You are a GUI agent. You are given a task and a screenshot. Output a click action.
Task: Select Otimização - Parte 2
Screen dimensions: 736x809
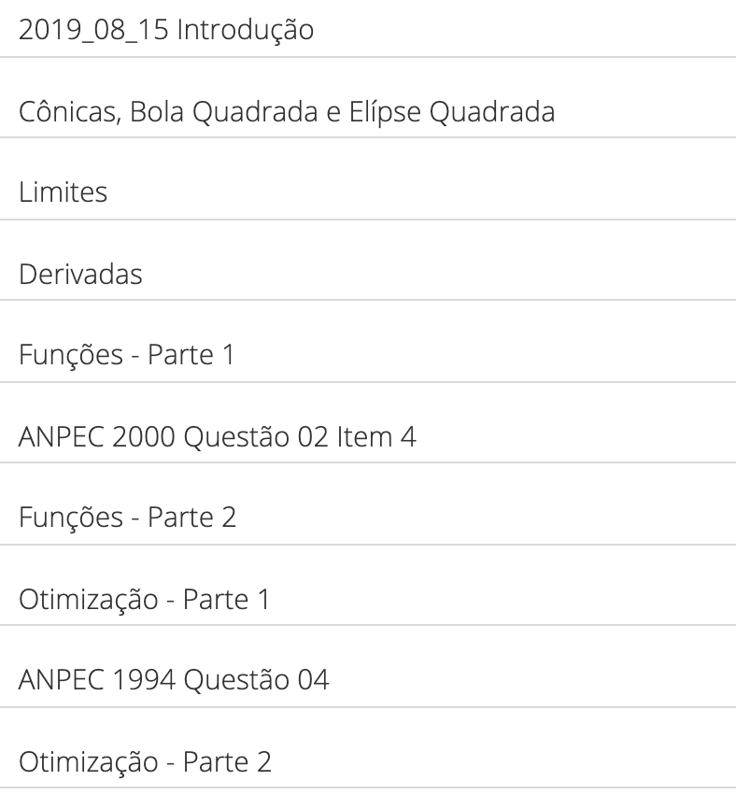368,761
